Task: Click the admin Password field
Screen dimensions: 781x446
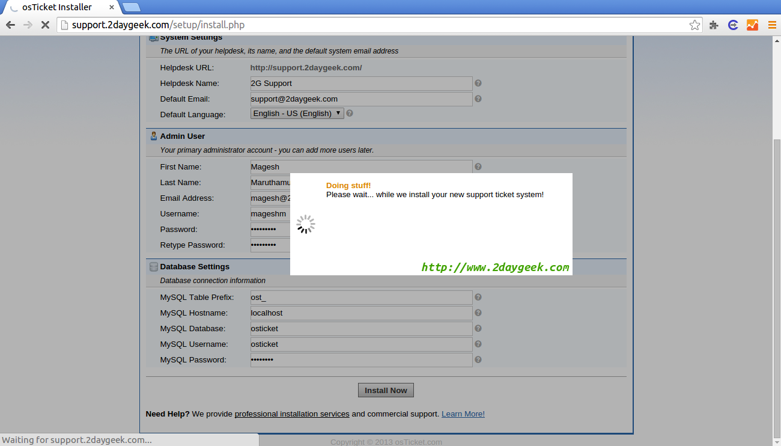Action: click(x=270, y=230)
